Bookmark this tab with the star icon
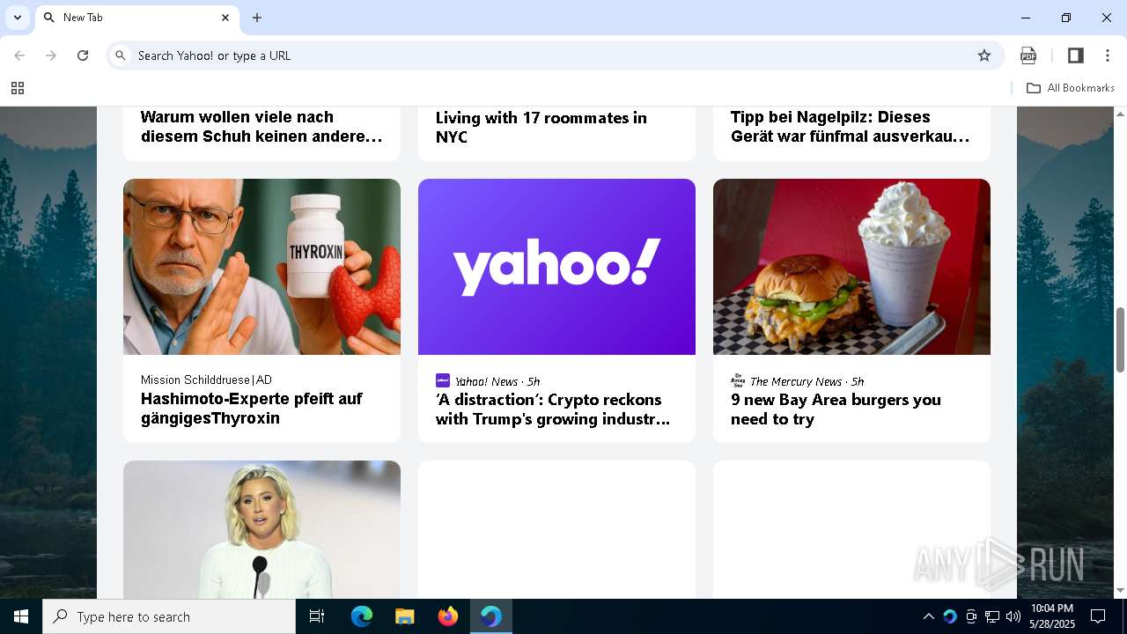Screen dimensions: 1127x634 point(984,55)
